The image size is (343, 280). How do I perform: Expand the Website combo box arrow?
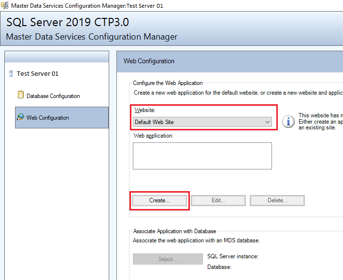[268, 122]
